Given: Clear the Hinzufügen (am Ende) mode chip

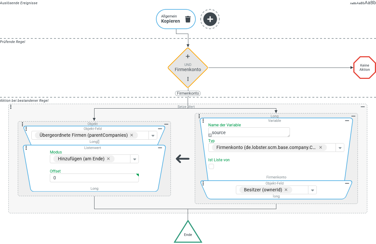Looking at the screenshot, I should [108, 159].
